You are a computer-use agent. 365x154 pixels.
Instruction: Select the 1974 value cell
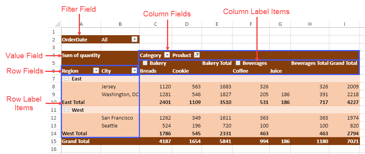353,118
